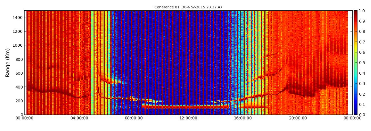Click the colorbar 0.8 label
The image size is (371, 131).
(362, 32)
